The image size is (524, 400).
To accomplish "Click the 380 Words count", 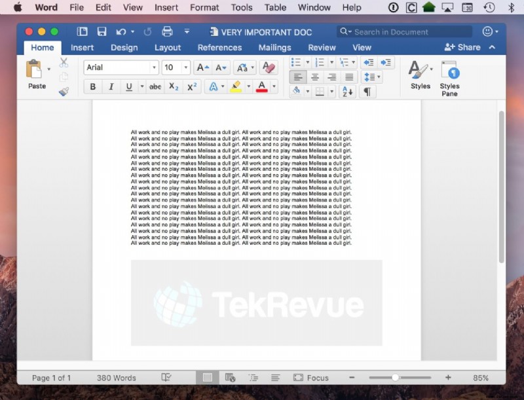I will (x=117, y=378).
